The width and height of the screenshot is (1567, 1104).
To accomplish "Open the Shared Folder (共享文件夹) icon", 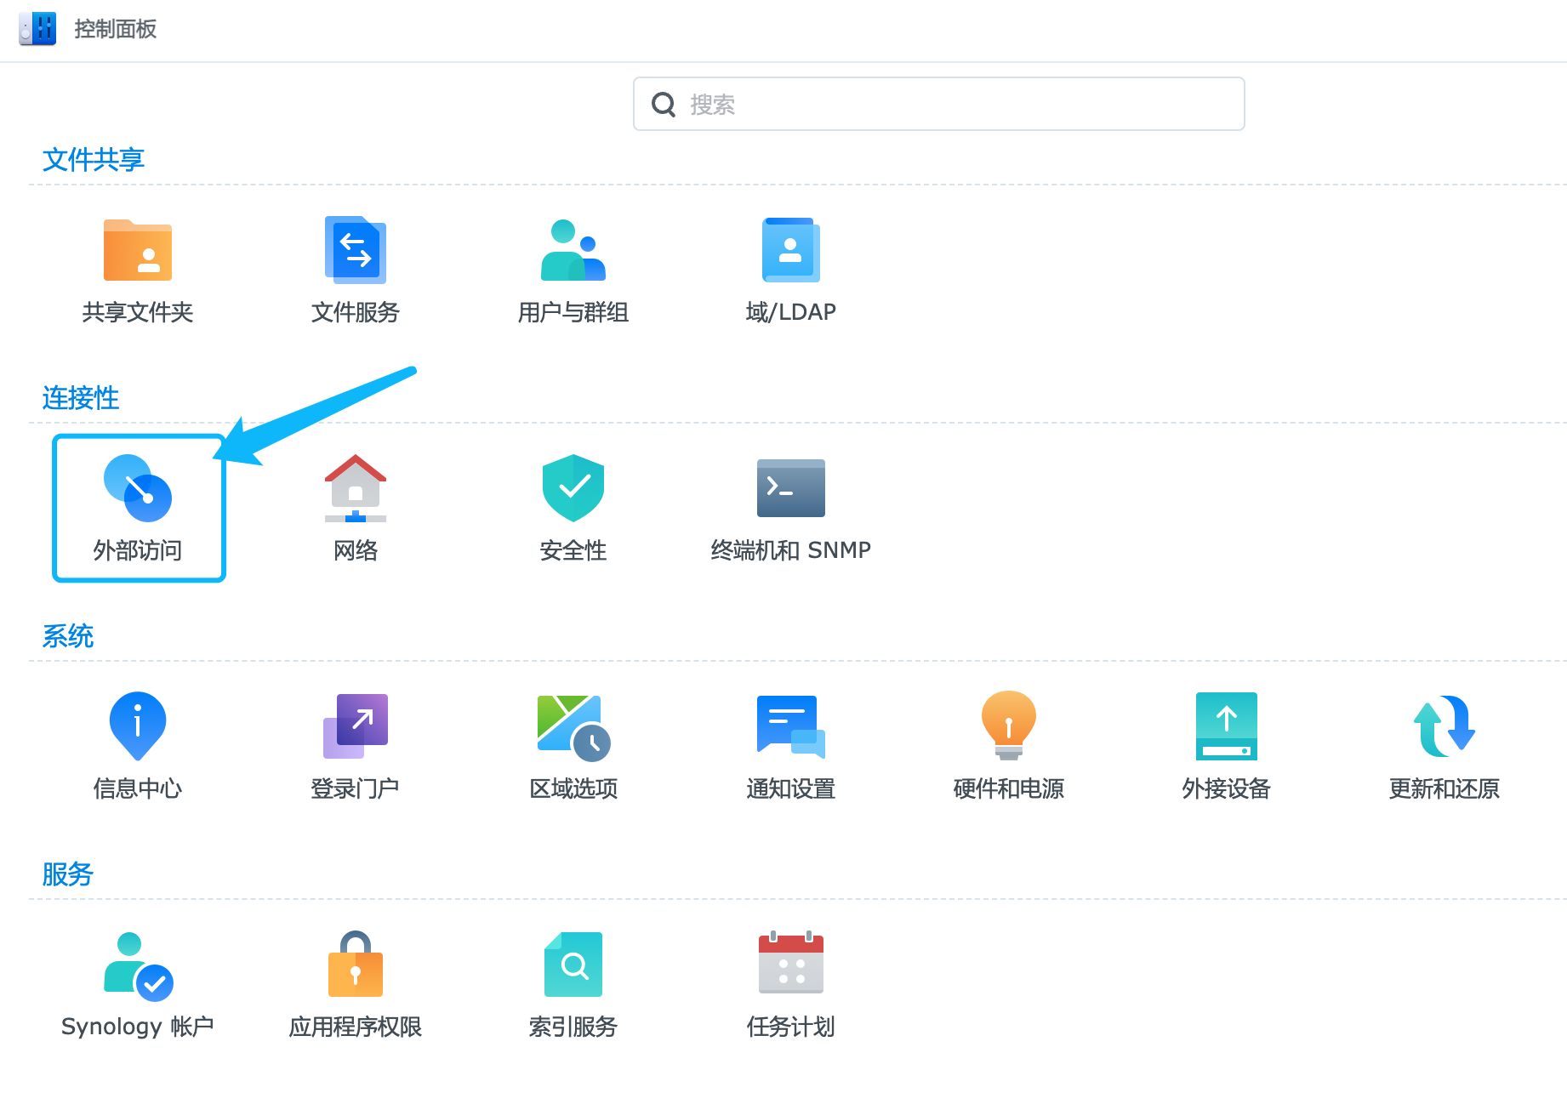I will click(138, 250).
